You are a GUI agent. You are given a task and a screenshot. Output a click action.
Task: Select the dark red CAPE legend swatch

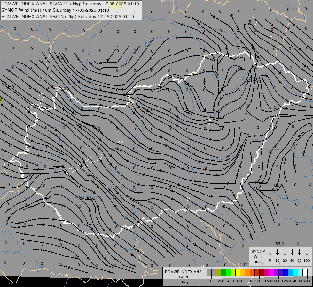[x=262, y=273]
